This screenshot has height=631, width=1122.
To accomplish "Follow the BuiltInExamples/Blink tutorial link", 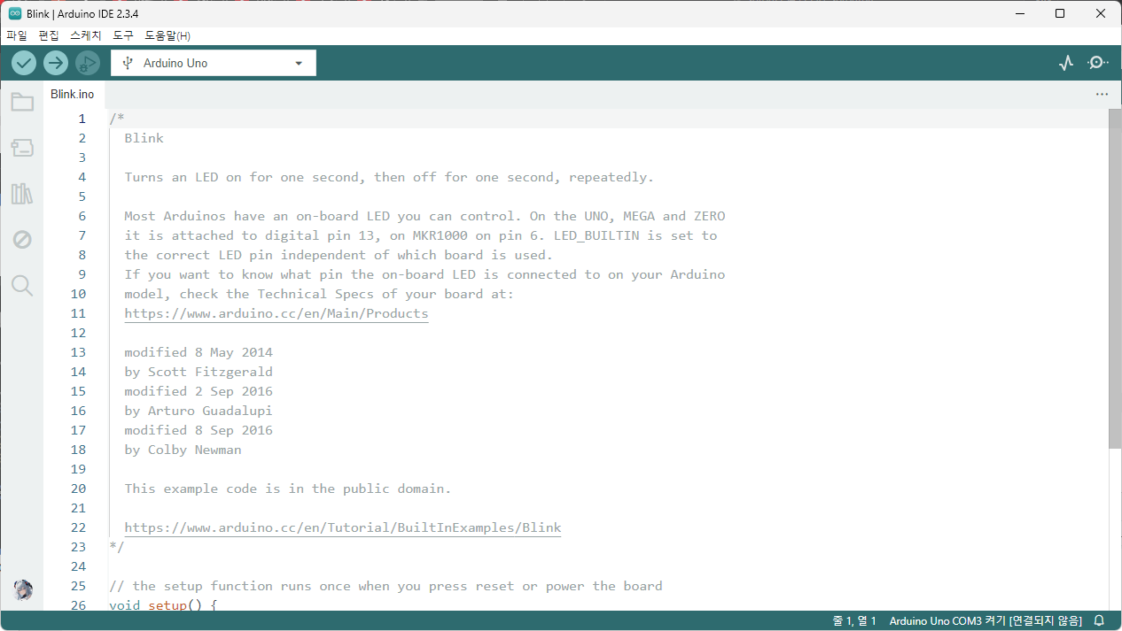I will [x=343, y=527].
